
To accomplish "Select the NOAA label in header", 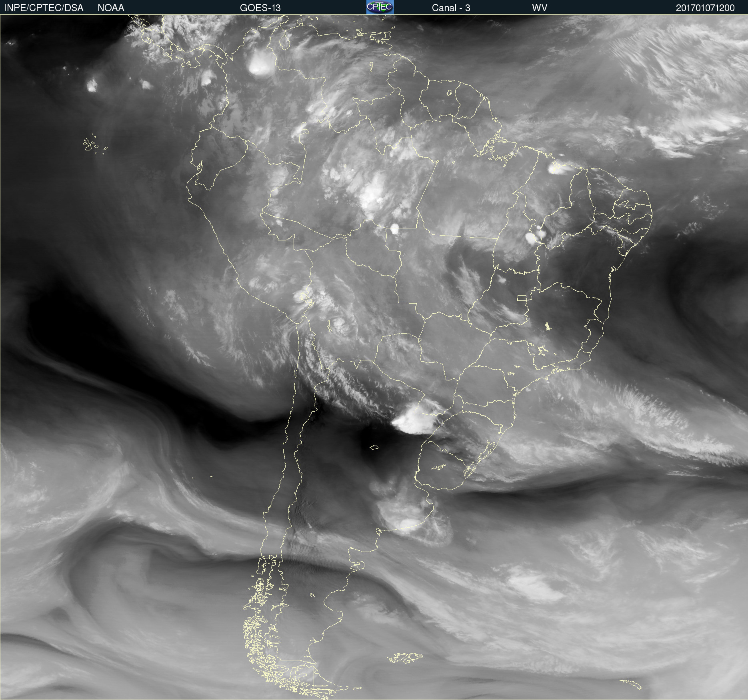I will point(111,8).
